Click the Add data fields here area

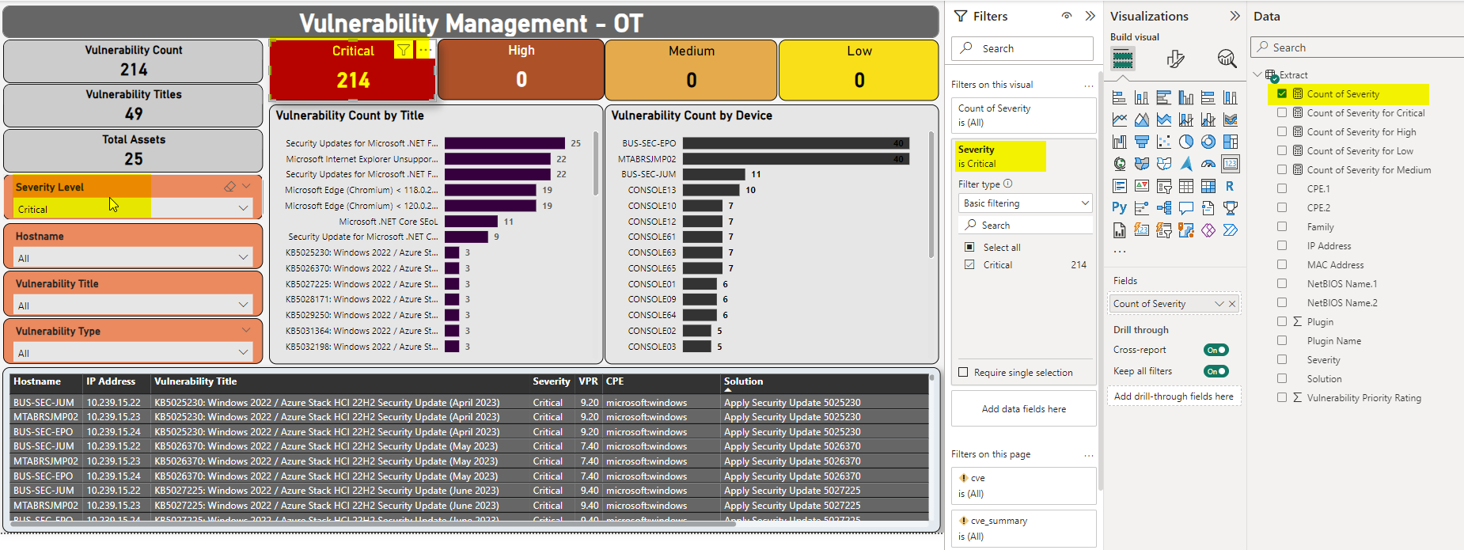coord(1024,409)
